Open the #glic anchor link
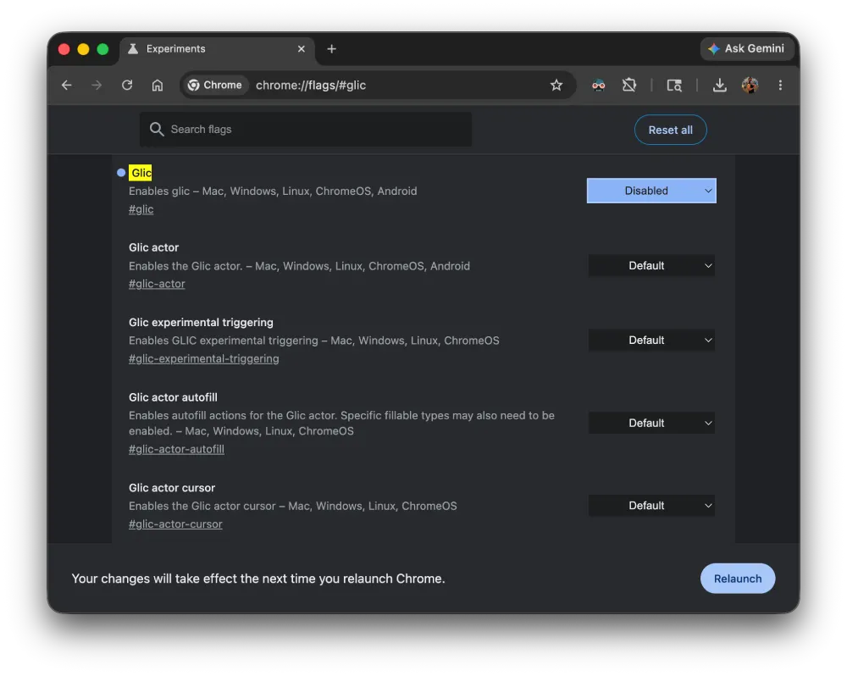The image size is (847, 676). [x=141, y=210]
